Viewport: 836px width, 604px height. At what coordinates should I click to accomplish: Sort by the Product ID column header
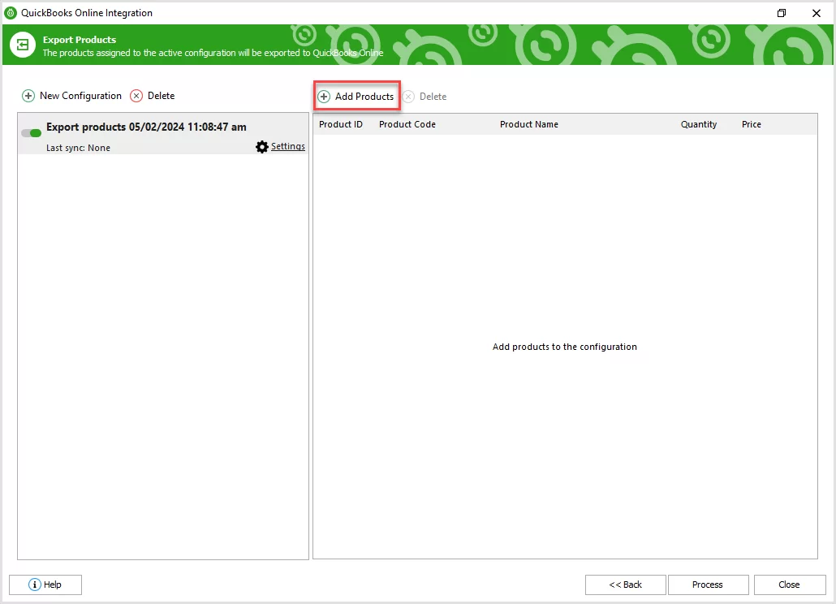pos(341,124)
